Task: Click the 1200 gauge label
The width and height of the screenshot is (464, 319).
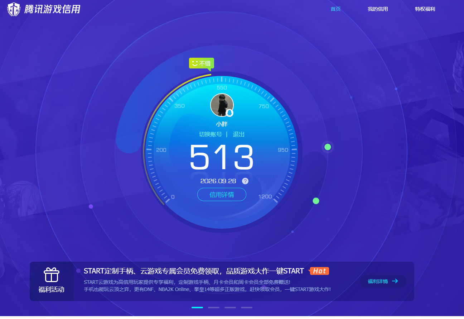Action: point(265,196)
